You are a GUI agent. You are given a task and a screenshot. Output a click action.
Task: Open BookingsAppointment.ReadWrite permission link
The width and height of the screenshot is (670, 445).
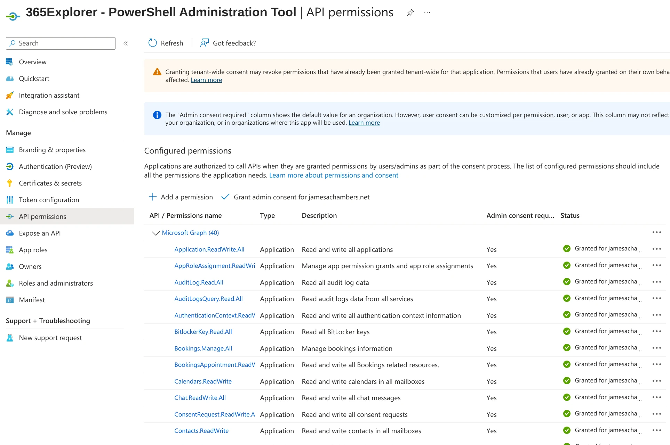[215, 365]
